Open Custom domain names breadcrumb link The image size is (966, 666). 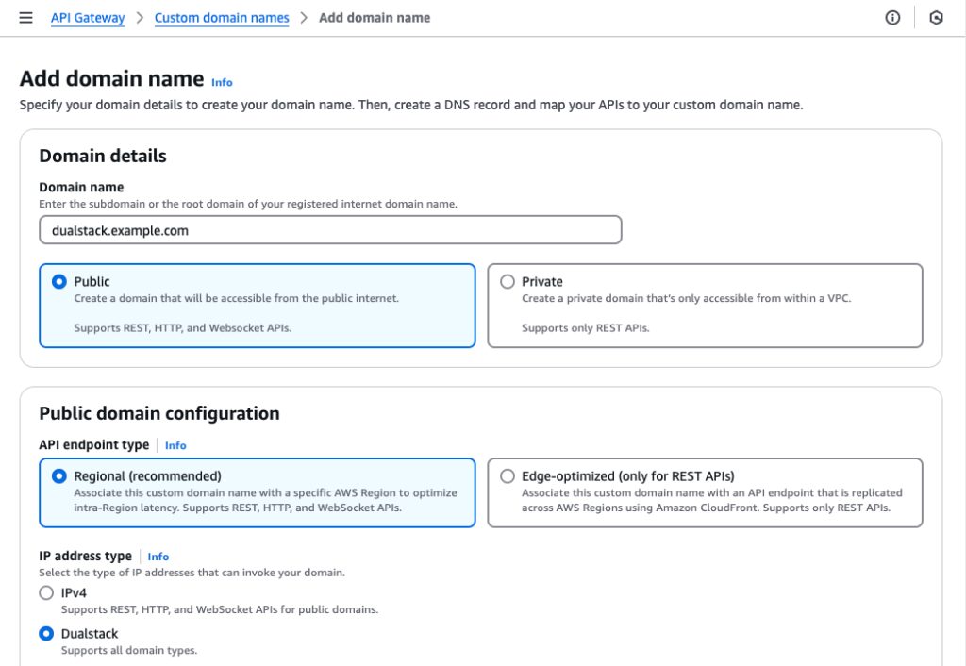coord(221,17)
